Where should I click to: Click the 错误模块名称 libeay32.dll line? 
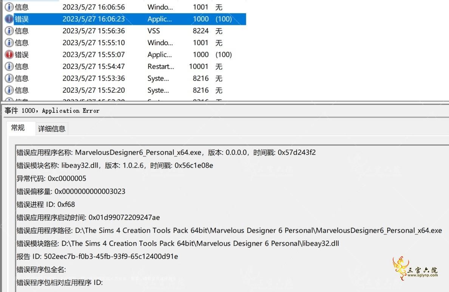coord(115,165)
